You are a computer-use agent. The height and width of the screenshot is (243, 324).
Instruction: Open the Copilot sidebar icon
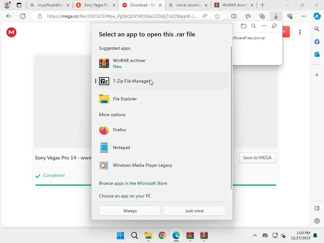[x=317, y=16]
